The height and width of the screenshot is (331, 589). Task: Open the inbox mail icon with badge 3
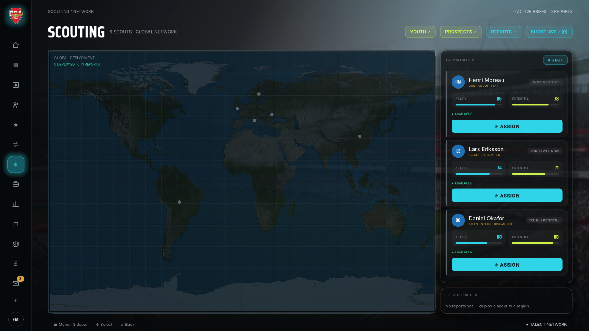pyautogui.click(x=16, y=283)
